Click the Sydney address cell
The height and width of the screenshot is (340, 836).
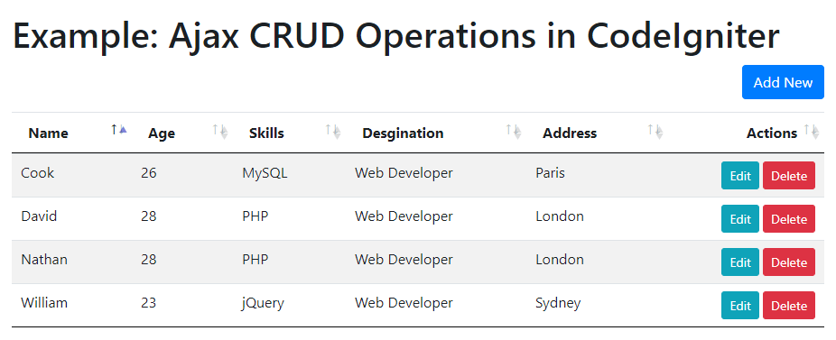point(558,303)
